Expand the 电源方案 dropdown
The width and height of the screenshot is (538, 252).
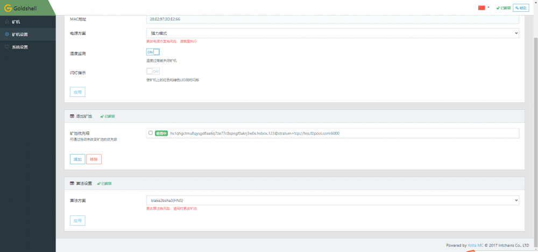click(332, 33)
